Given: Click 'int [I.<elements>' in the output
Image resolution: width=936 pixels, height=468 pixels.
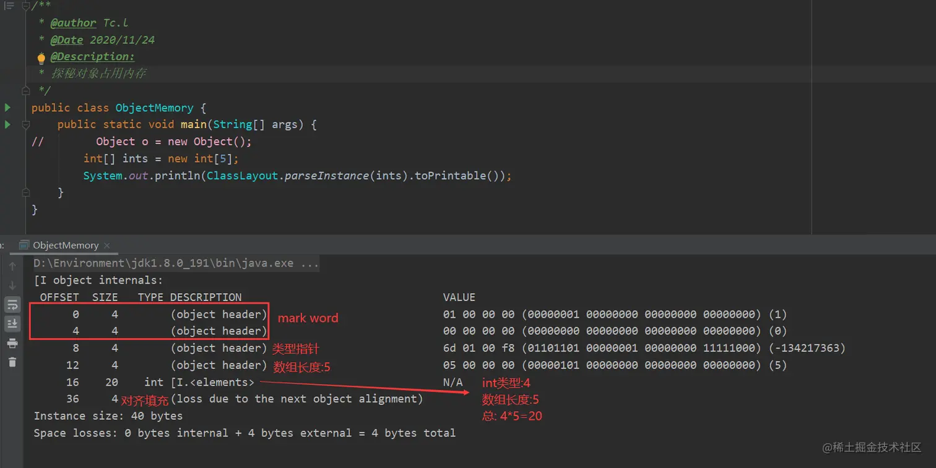Looking at the screenshot, I should [x=199, y=382].
